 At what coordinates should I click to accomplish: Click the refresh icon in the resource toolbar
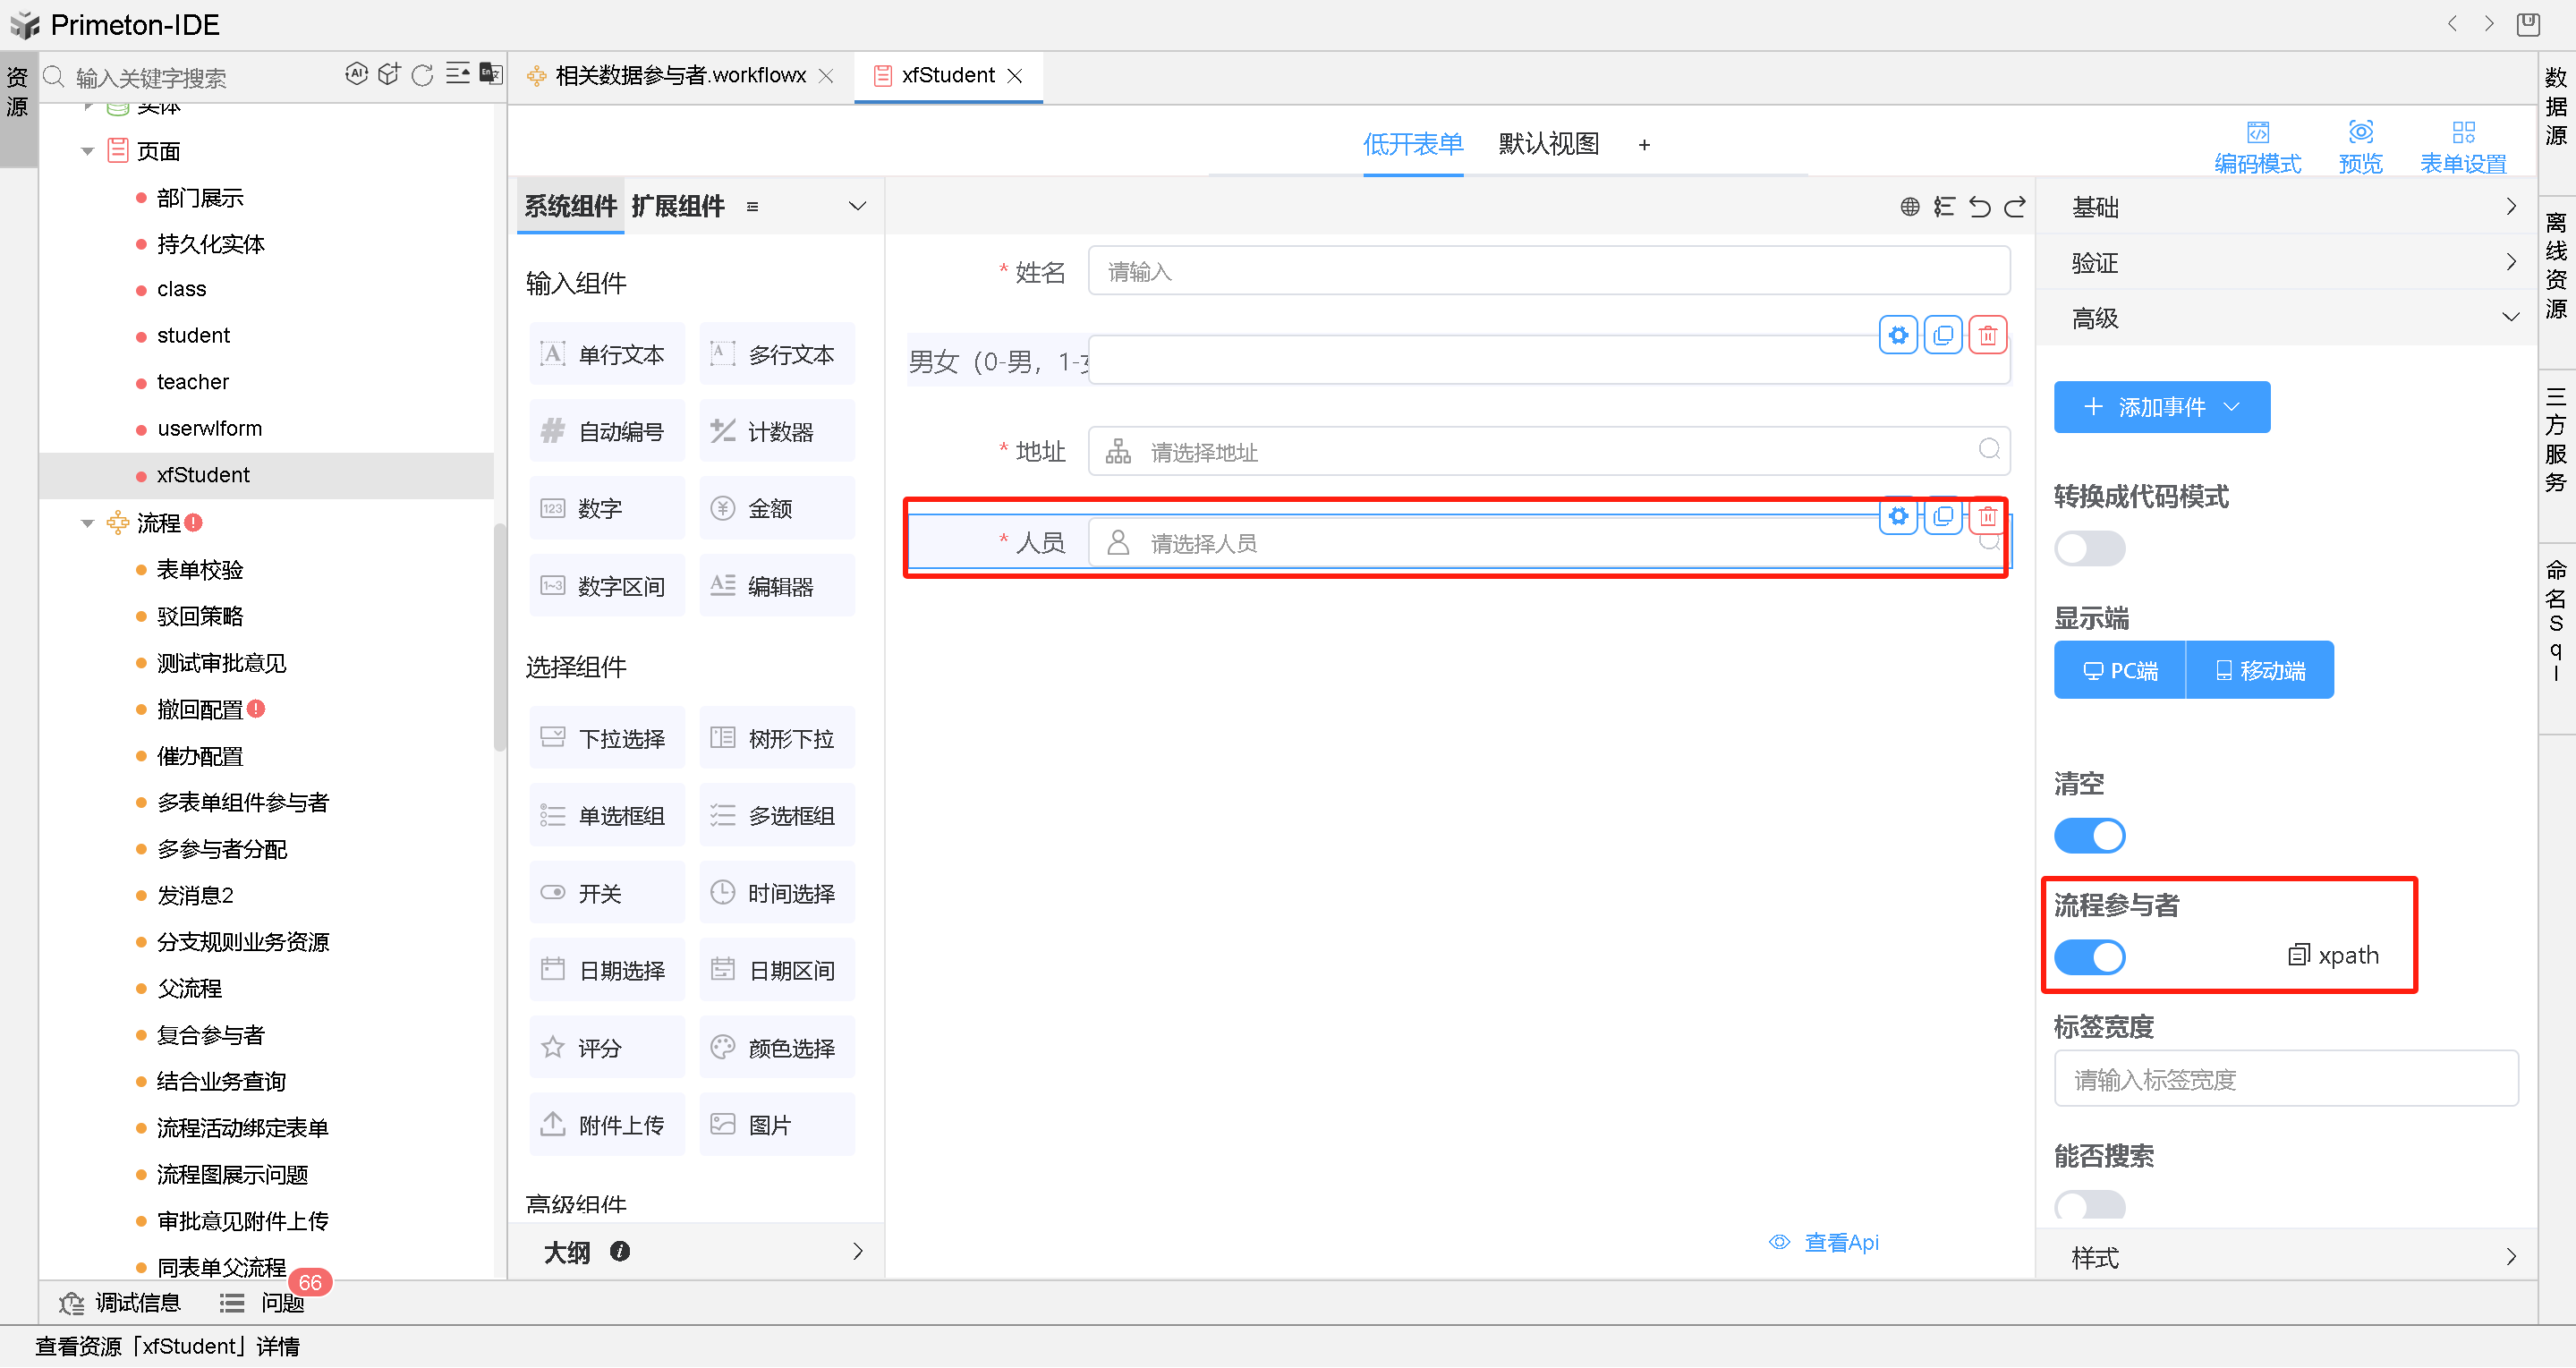[422, 74]
